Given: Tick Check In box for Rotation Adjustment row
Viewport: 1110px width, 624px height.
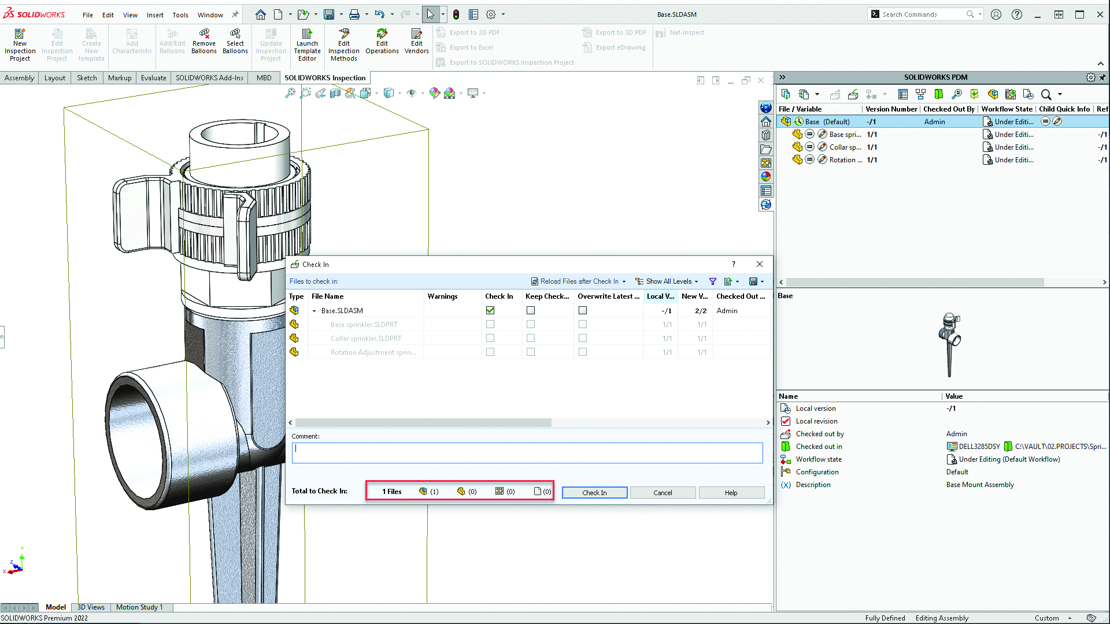Looking at the screenshot, I should click(490, 352).
